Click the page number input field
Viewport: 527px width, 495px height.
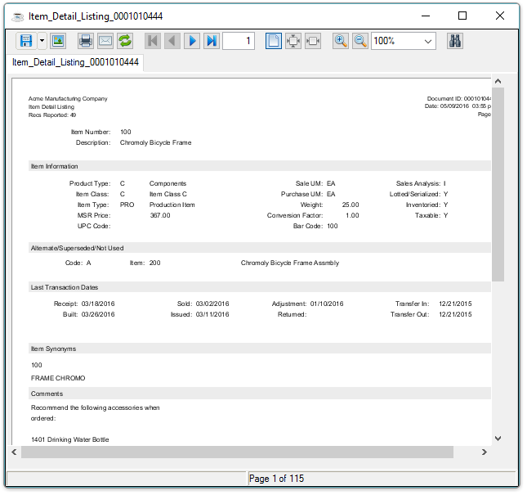pos(239,41)
